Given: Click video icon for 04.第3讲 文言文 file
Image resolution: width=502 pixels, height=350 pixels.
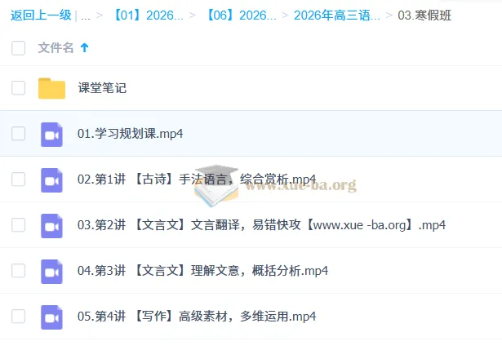Looking at the screenshot, I should point(51,271).
